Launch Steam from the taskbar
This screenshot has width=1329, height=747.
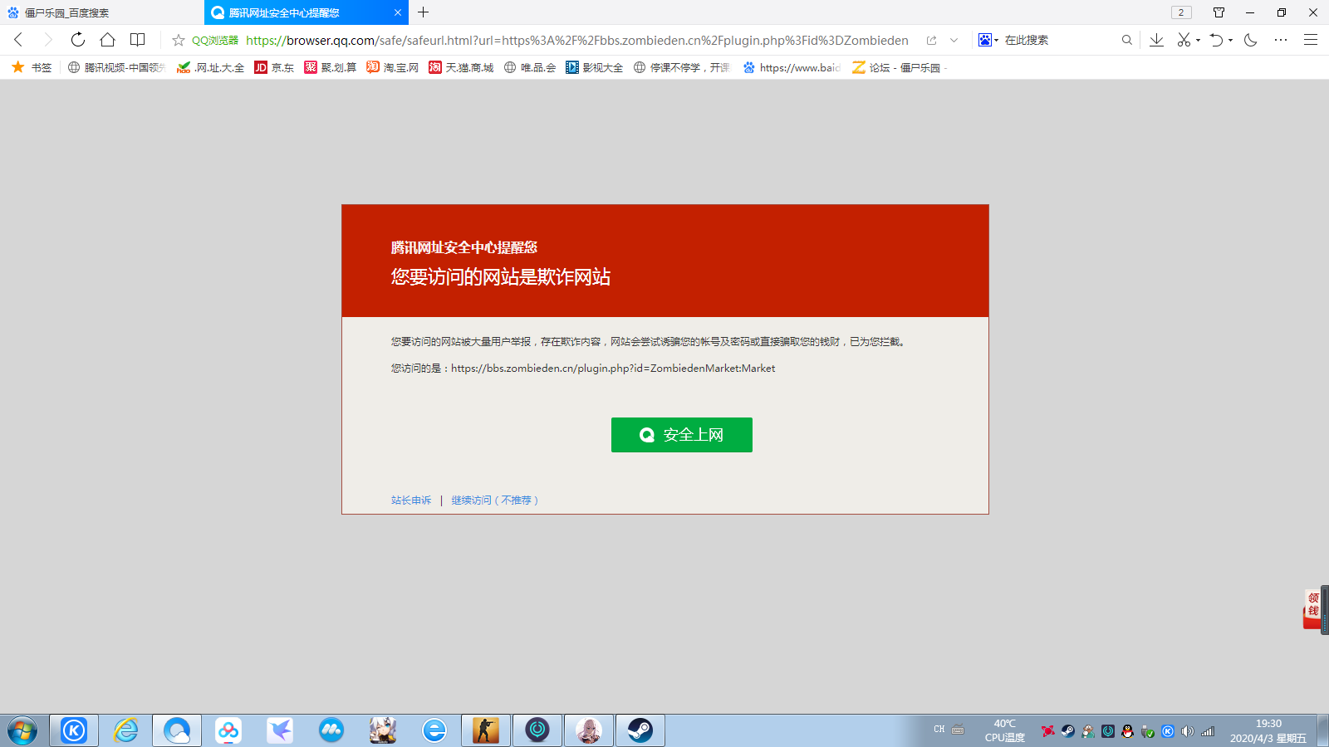point(640,730)
